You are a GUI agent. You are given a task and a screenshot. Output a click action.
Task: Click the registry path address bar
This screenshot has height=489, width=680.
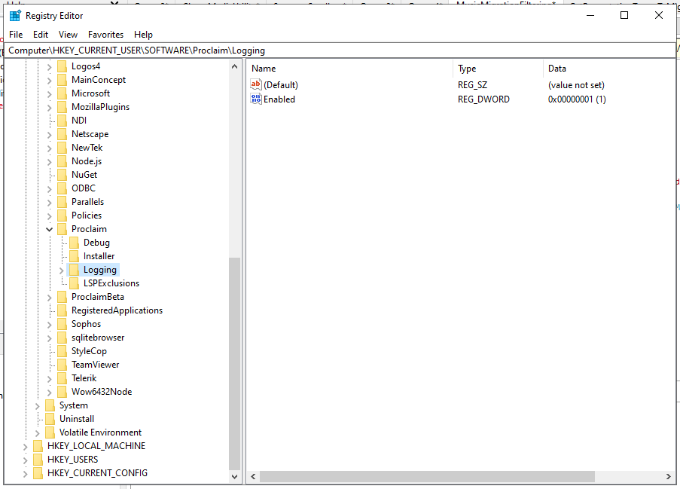coord(340,50)
